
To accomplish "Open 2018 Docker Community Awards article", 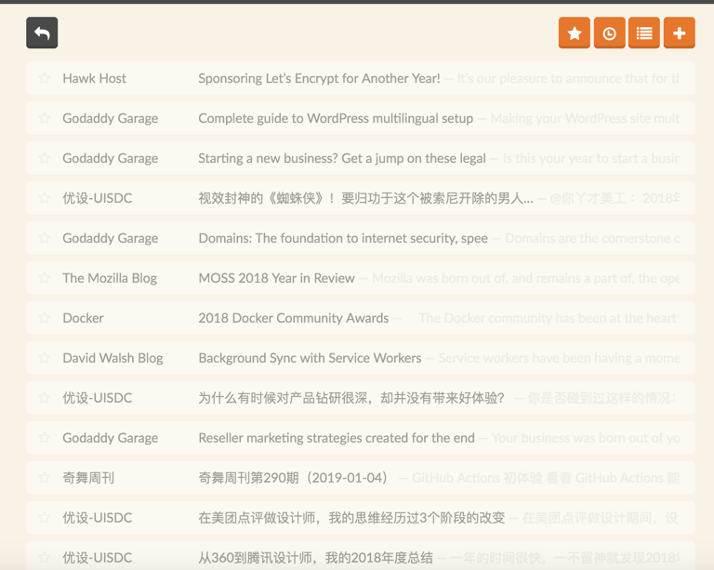I will pos(294,318).
